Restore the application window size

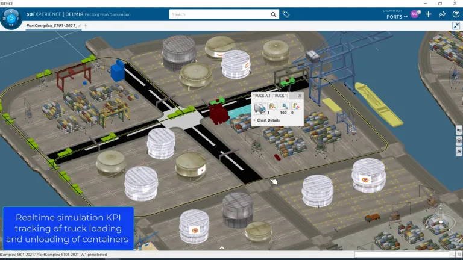(440, 4)
